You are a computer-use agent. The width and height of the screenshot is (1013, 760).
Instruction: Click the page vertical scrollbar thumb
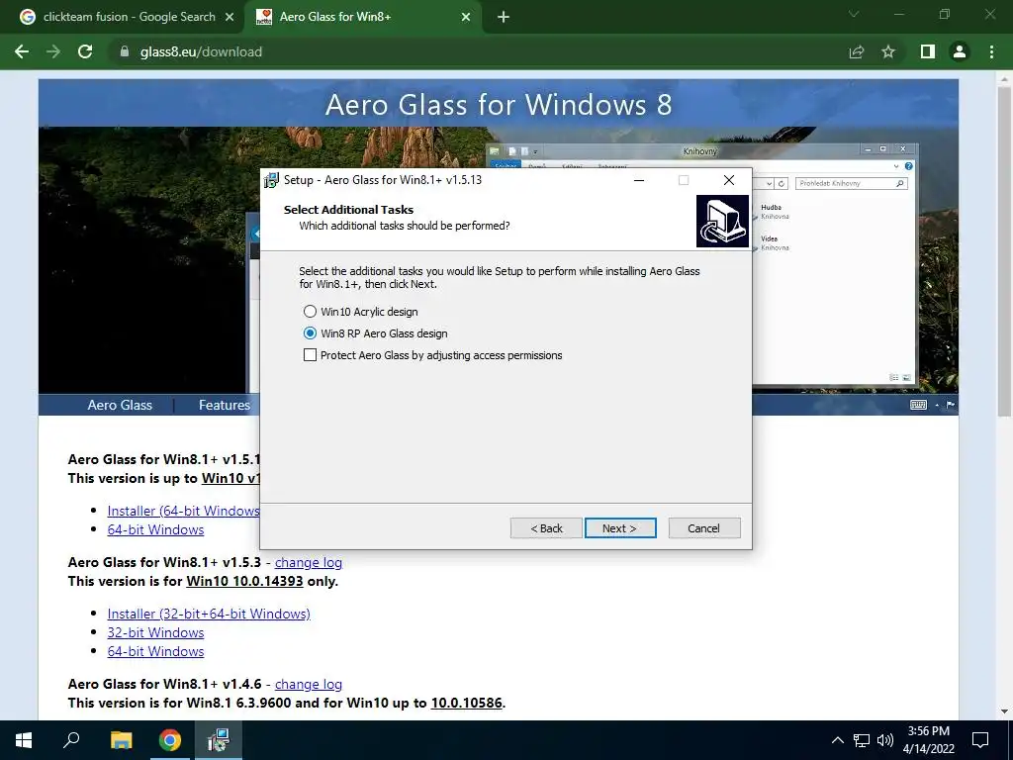pos(1004,252)
